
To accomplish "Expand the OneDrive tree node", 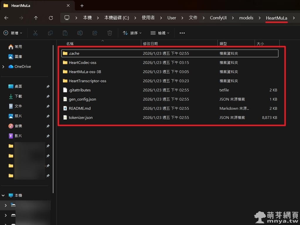I will pyautogui.click(x=3, y=67).
